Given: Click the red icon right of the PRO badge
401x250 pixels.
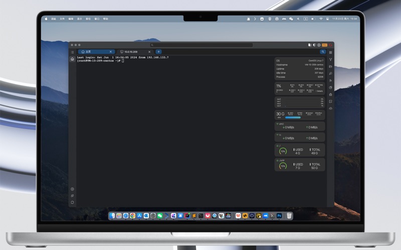Looking at the screenshot, I should point(330,45).
